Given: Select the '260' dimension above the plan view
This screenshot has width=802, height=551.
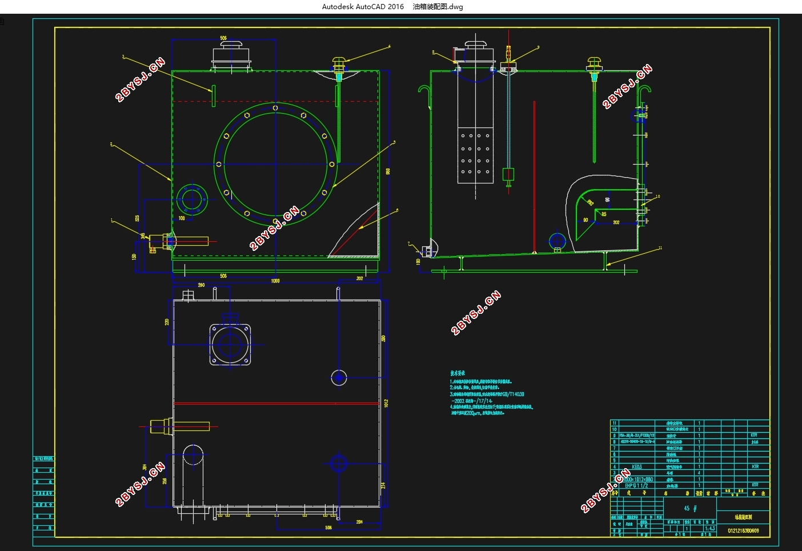Looking at the screenshot, I should [201, 285].
